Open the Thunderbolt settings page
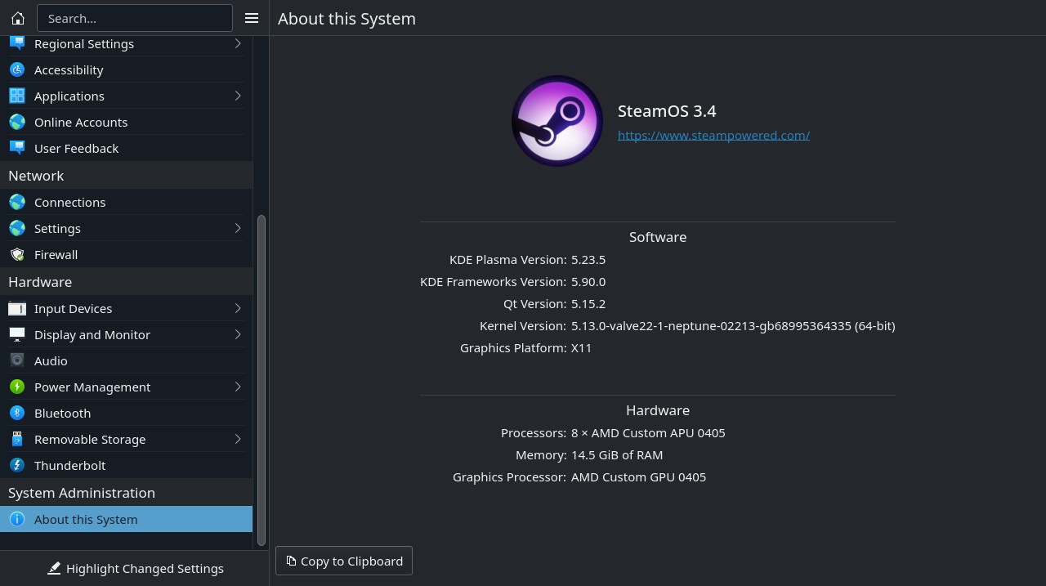The height and width of the screenshot is (586, 1046). click(126, 465)
